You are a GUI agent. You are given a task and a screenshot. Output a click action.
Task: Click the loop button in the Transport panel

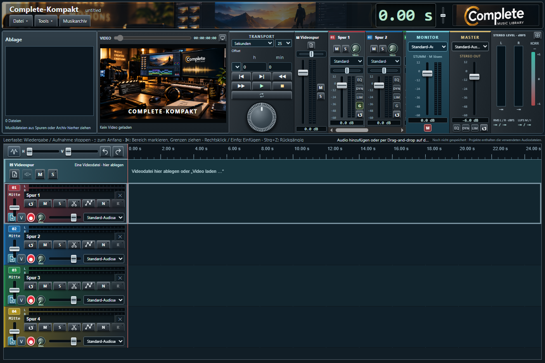[261, 95]
